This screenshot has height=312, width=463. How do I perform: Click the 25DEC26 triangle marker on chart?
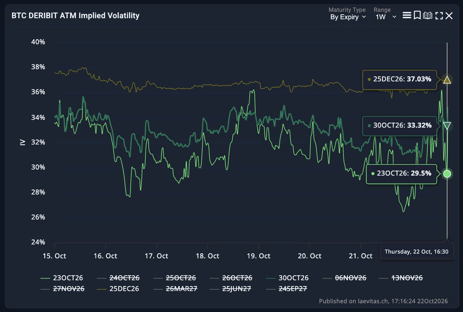(x=447, y=80)
